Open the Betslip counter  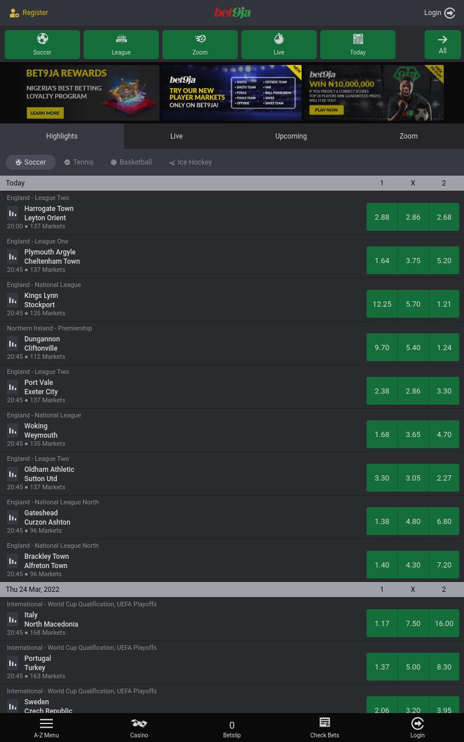coord(232,728)
